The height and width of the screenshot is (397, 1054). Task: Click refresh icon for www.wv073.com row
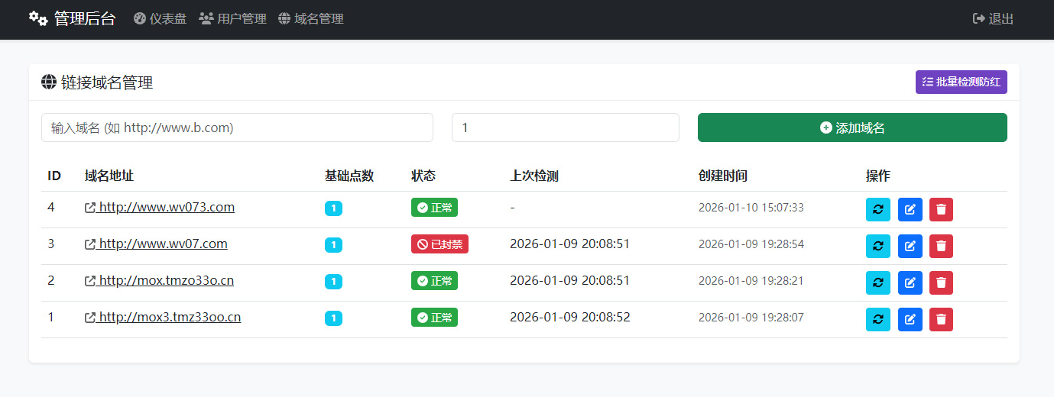point(877,209)
